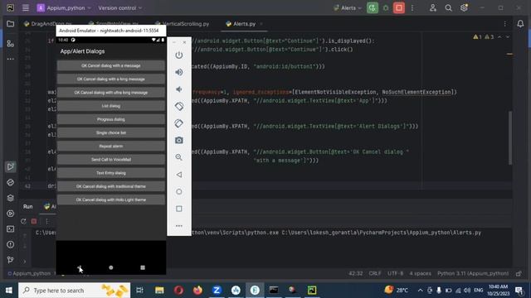
Task: Open the Layers icon in left sidebar
Action: pyautogui.click(x=11, y=198)
